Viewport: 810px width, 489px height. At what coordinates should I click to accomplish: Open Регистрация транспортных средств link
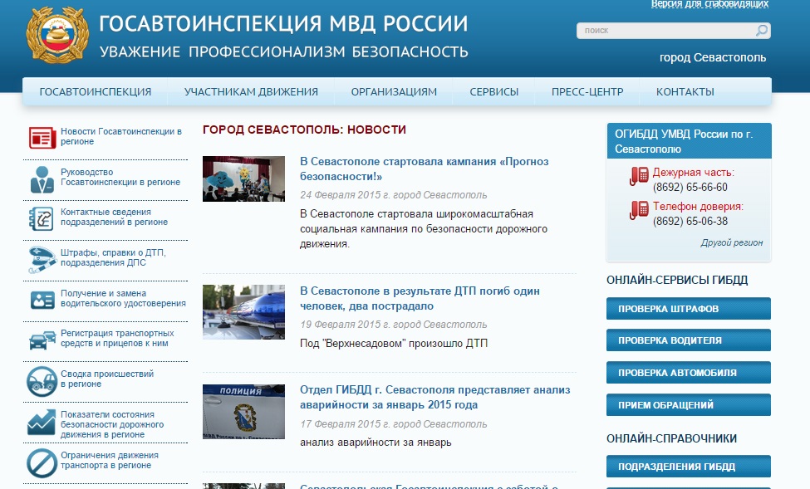tap(117, 338)
